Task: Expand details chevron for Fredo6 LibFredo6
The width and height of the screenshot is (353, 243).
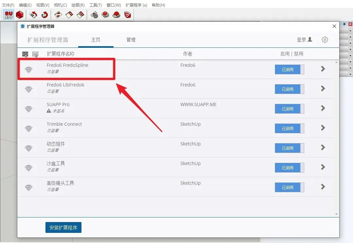Action: click(x=323, y=88)
